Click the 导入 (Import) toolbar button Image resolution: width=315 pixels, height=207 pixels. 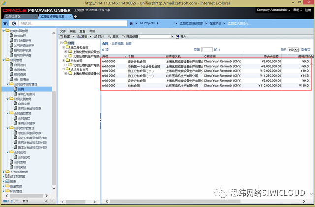coord(181,36)
